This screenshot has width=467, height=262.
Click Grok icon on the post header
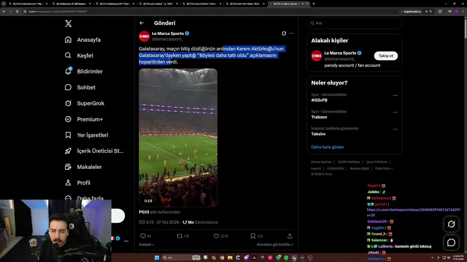point(284,33)
